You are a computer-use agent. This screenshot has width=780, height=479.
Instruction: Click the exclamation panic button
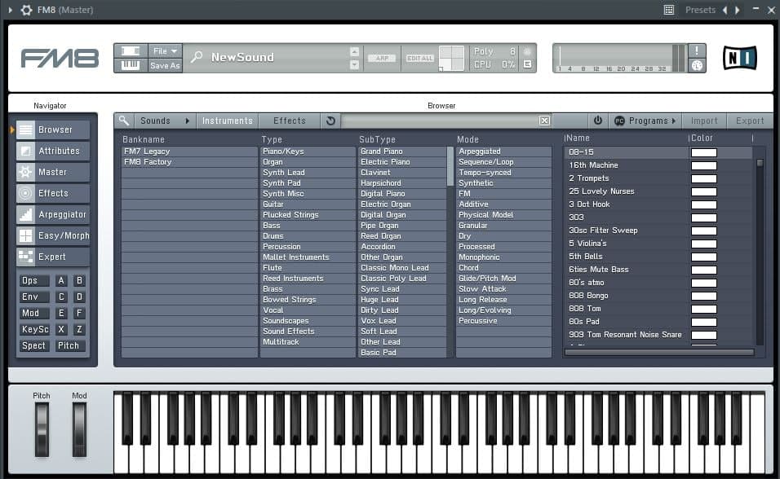[x=697, y=51]
